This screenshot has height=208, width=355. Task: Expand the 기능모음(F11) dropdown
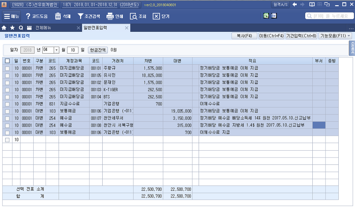click(x=335, y=36)
